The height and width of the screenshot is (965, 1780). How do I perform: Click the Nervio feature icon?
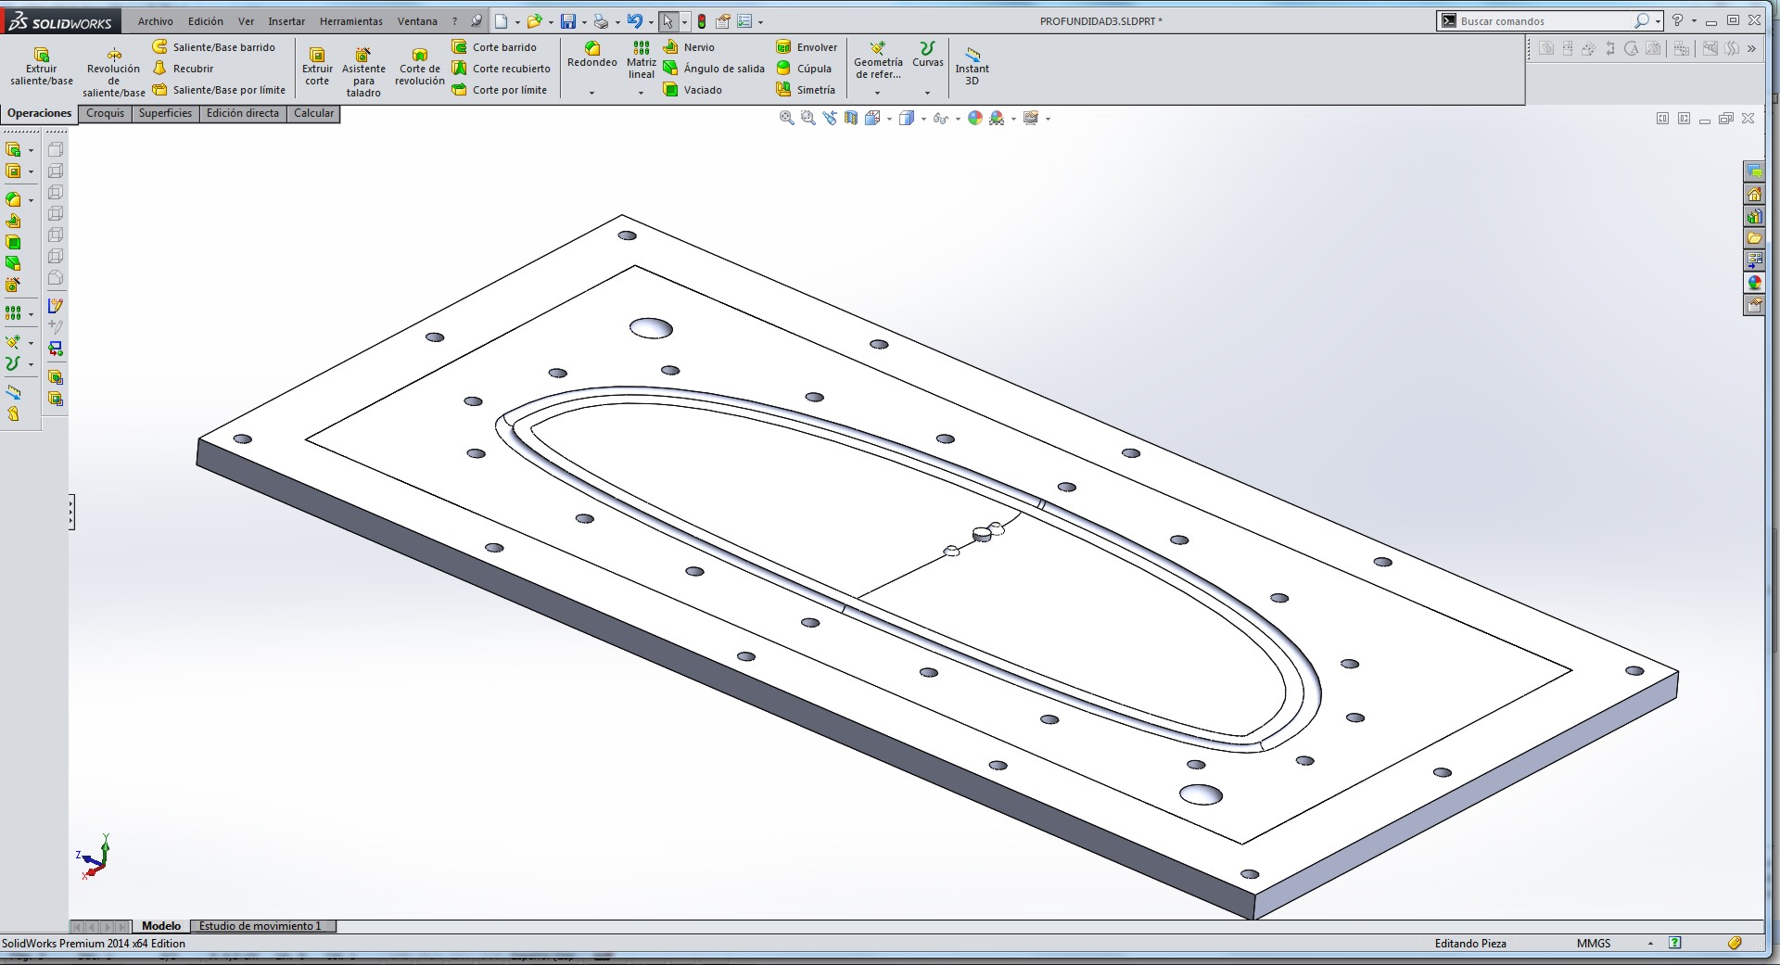(x=671, y=47)
